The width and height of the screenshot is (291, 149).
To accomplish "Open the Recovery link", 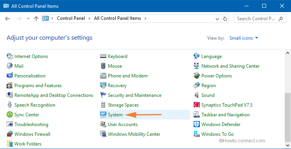I will click(117, 86).
